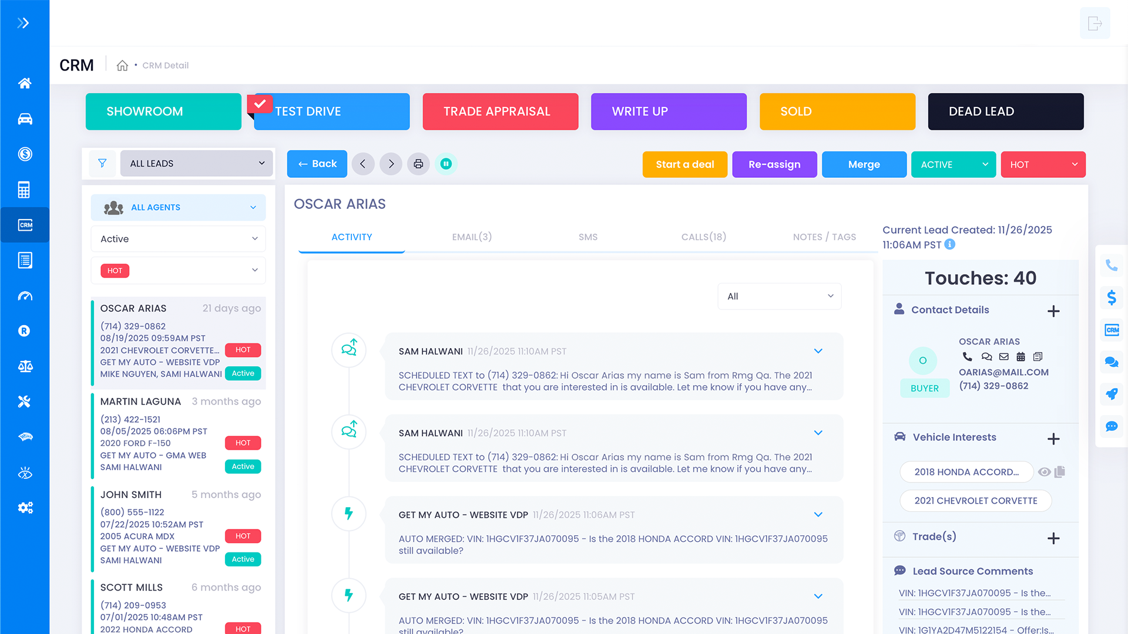This screenshot has width=1128, height=634.
Task: Open the phone icon in the right panel
Action: [x=1112, y=265]
